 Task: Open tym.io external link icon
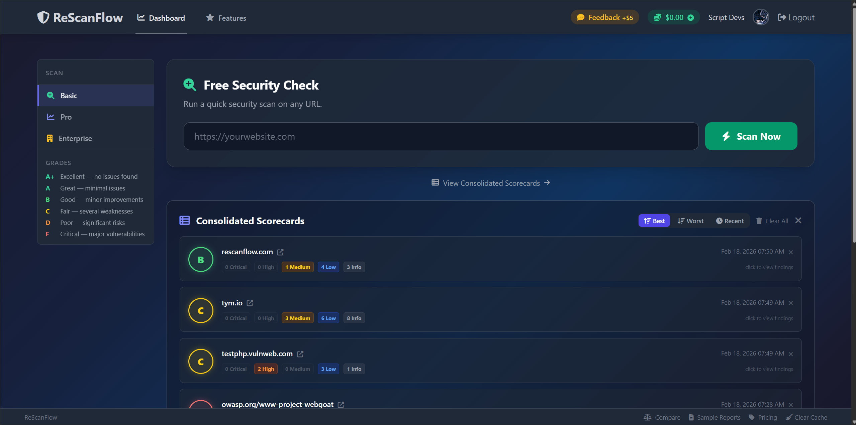point(250,303)
